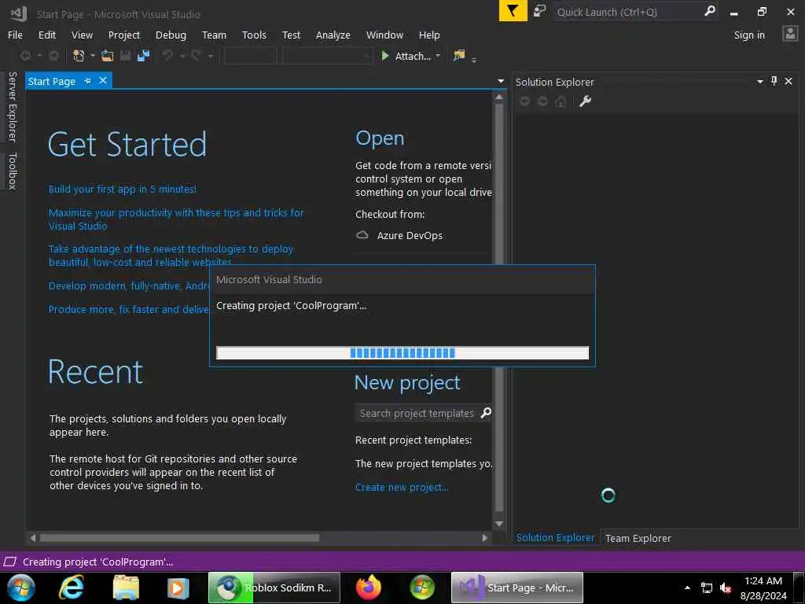Click the Create new project link
Viewport: 805px width, 604px height.
(402, 487)
